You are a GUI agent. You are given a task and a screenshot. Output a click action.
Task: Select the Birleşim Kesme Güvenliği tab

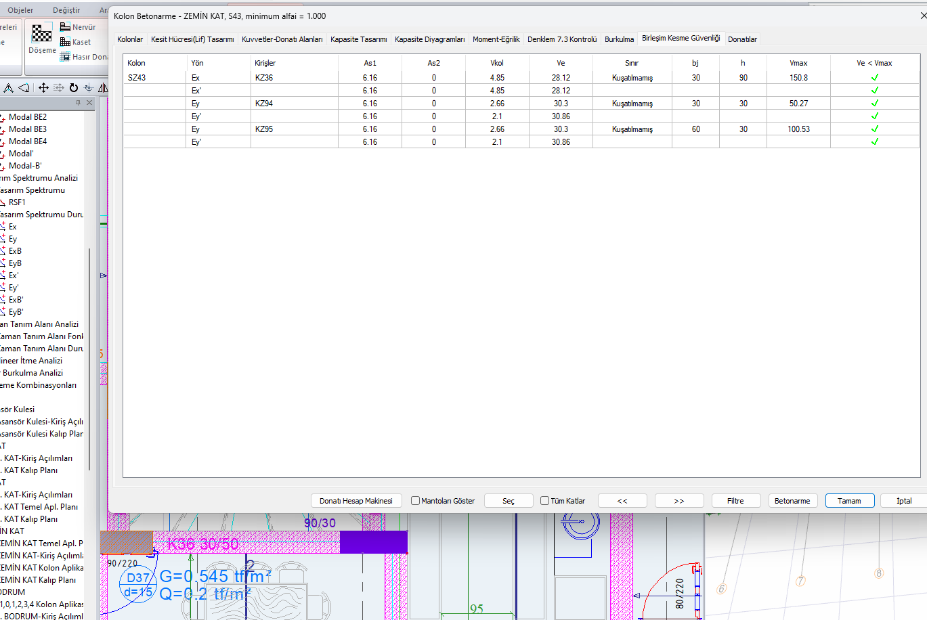[681, 38]
